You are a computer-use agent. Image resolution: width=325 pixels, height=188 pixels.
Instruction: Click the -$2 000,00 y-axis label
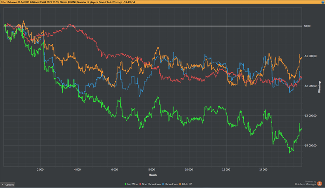pyautogui.click(x=310, y=86)
